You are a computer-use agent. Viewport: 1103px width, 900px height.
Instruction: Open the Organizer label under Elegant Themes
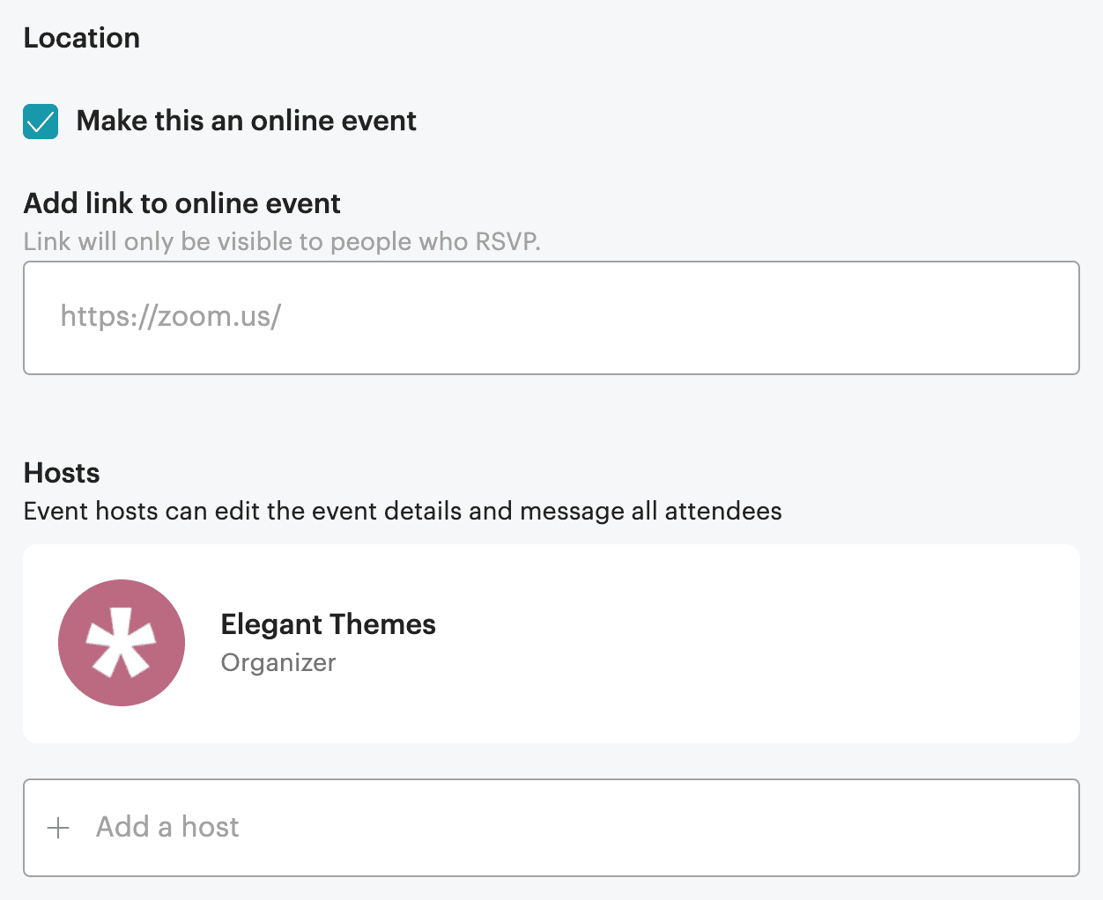278,662
